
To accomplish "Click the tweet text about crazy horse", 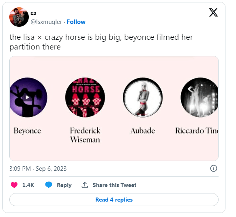I will (101, 42).
